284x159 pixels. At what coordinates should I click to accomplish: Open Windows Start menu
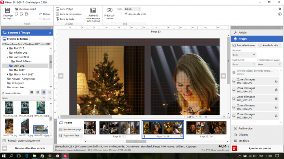(x=4, y=156)
